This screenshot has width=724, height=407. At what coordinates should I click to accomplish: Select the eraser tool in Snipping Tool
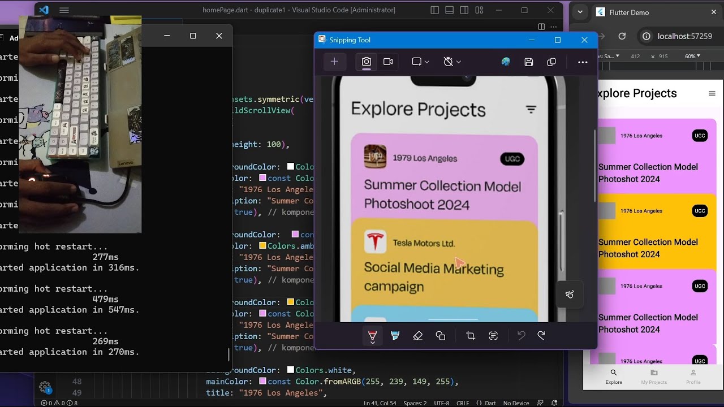417,336
